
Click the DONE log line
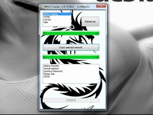[x=47, y=76]
